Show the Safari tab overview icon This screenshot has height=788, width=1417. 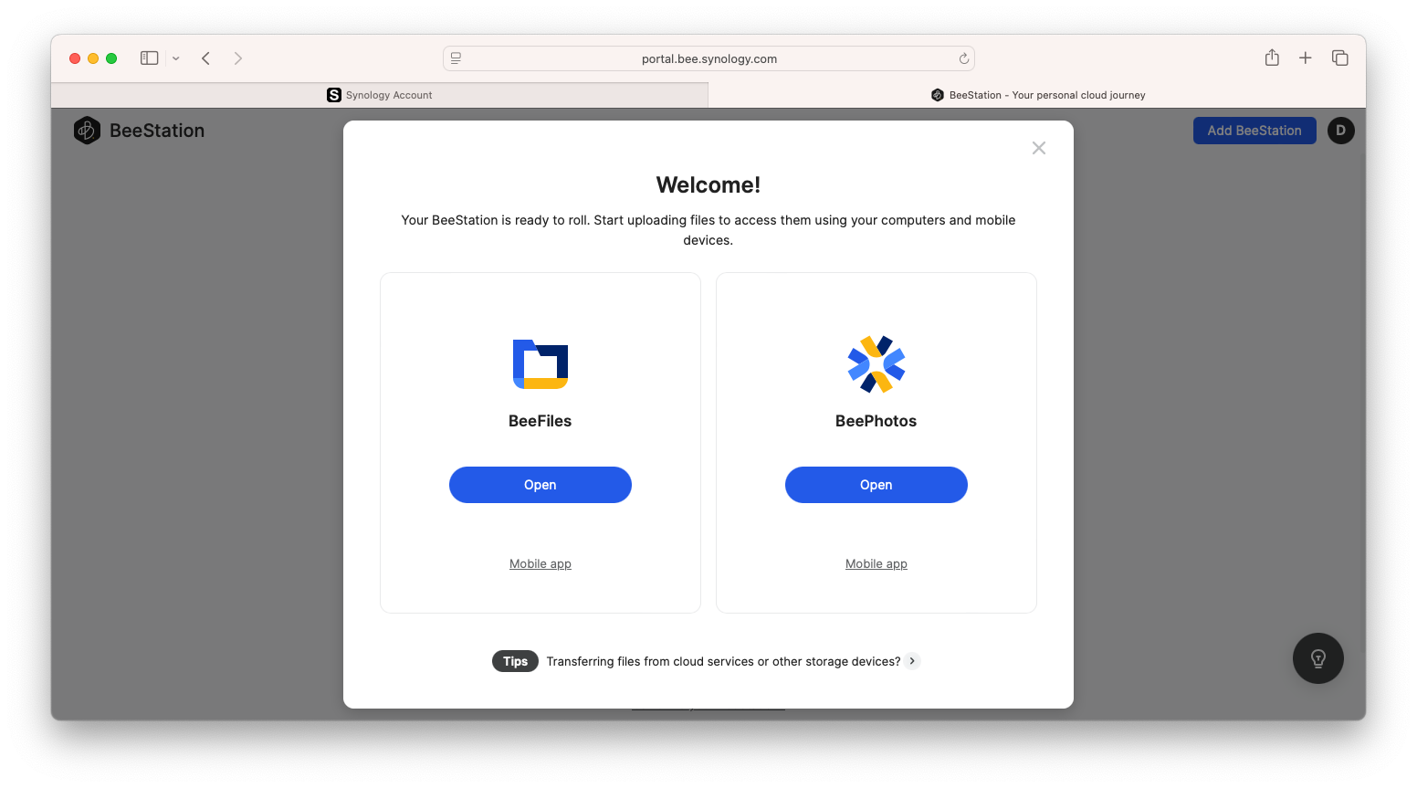(1339, 58)
